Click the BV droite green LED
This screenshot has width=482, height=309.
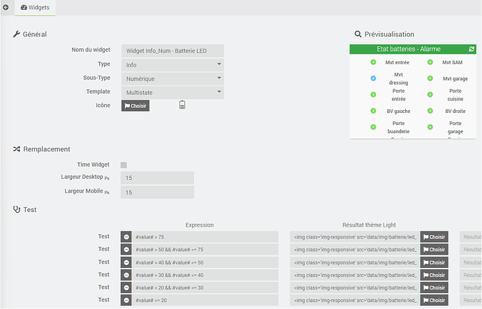tap(430, 111)
